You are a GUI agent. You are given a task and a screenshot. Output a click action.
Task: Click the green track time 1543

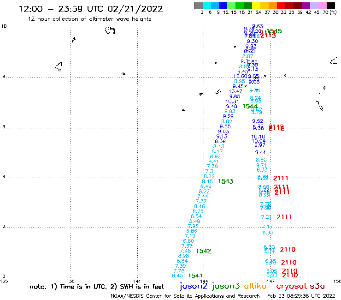[x=225, y=181]
